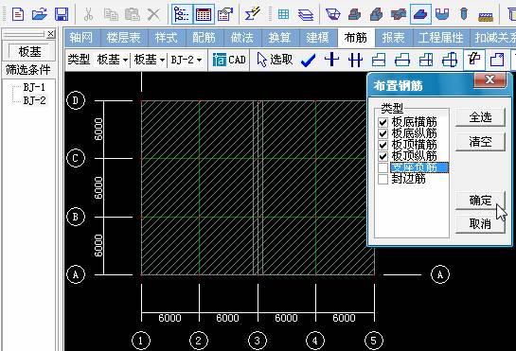Click the 清空 button
This screenshot has height=351, width=516.
(x=480, y=142)
